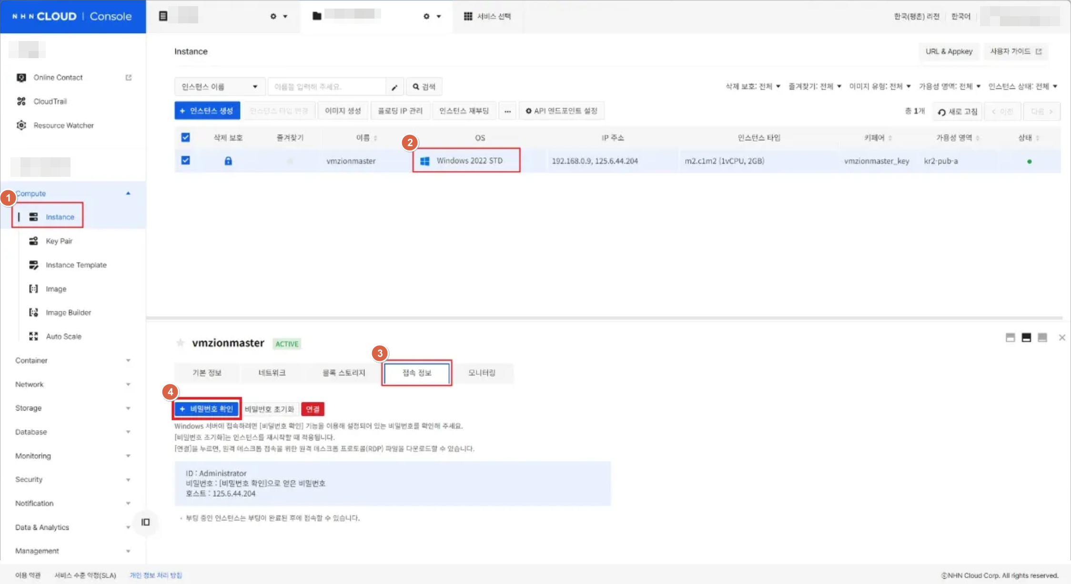Click the favorite star next to vmzionmaster
Viewport: 1071px width, 584px height.
point(180,343)
